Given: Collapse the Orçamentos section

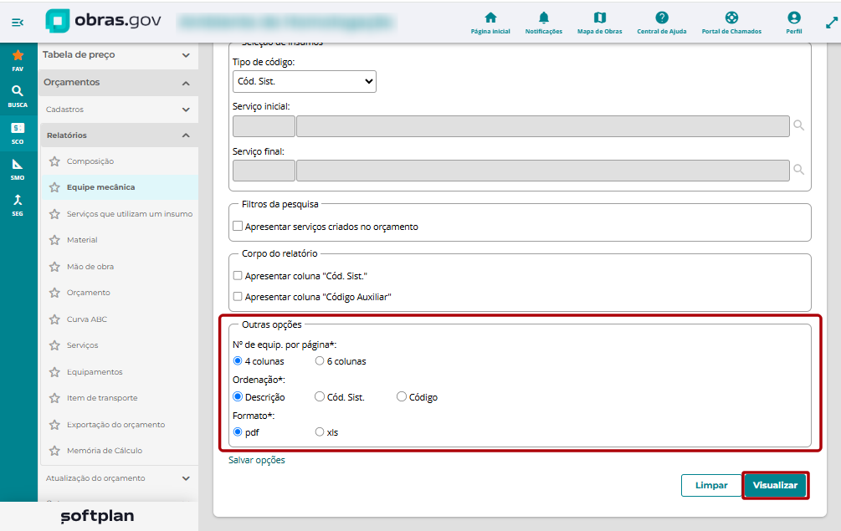Looking at the screenshot, I should (x=118, y=83).
